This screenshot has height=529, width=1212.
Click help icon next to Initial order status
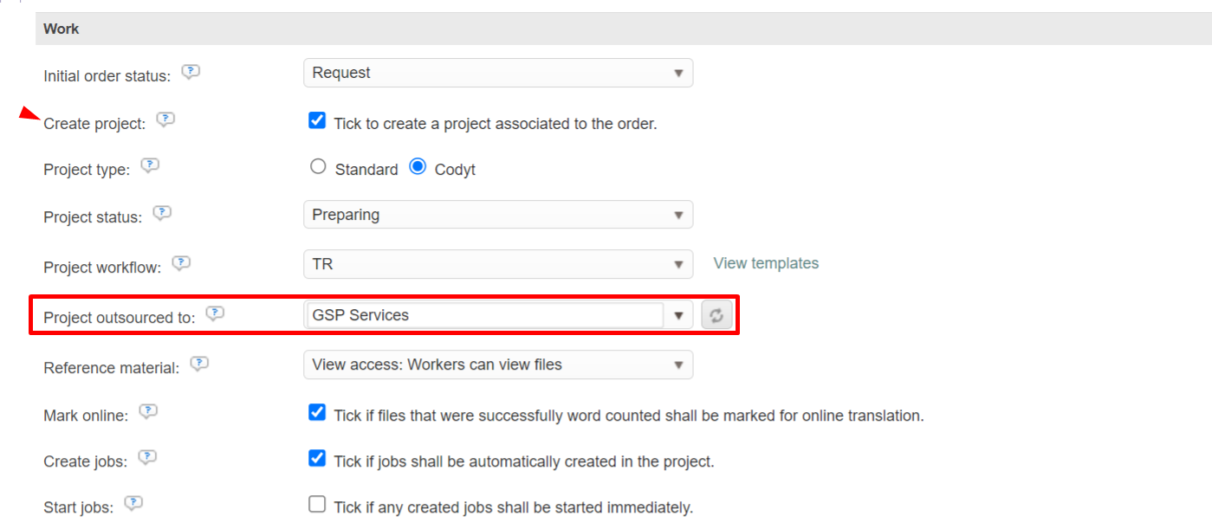click(191, 73)
